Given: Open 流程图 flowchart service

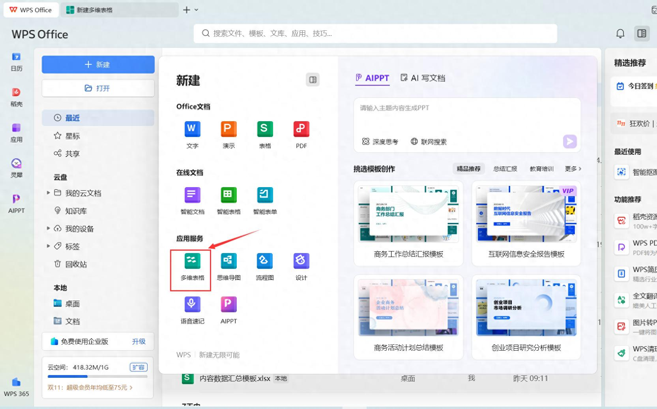Looking at the screenshot, I should pos(265,267).
